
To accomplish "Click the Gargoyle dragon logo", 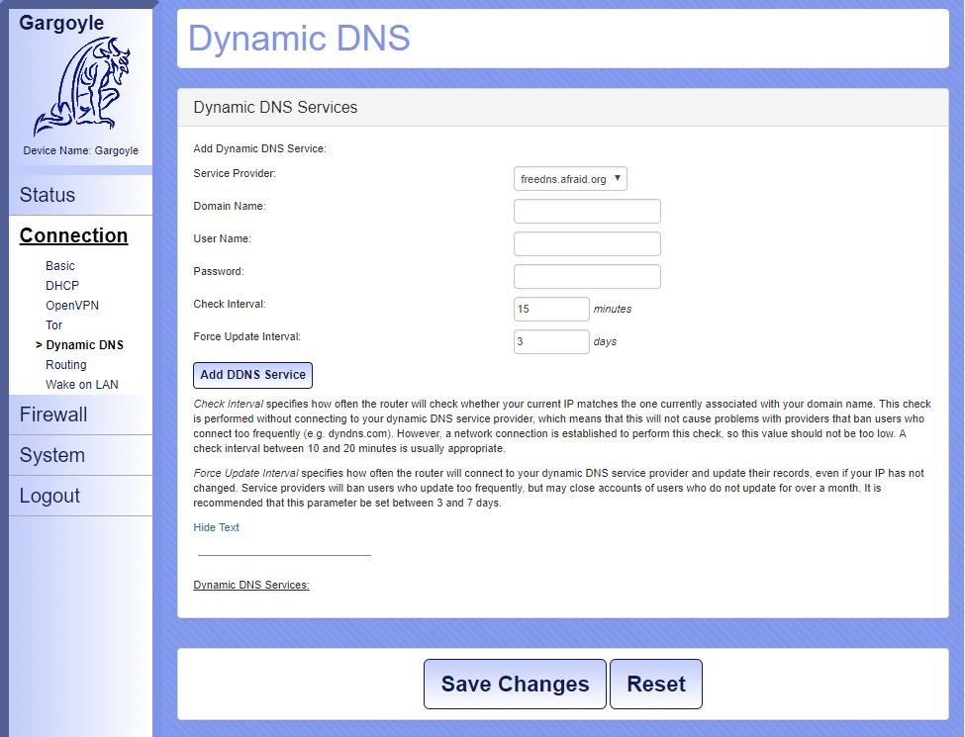I will [x=81, y=88].
